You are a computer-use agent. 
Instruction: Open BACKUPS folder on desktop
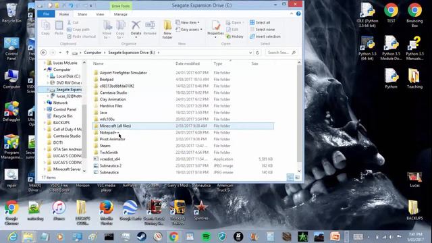point(414,210)
